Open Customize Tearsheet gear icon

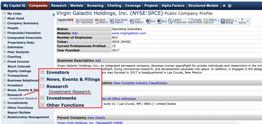coord(77,21)
